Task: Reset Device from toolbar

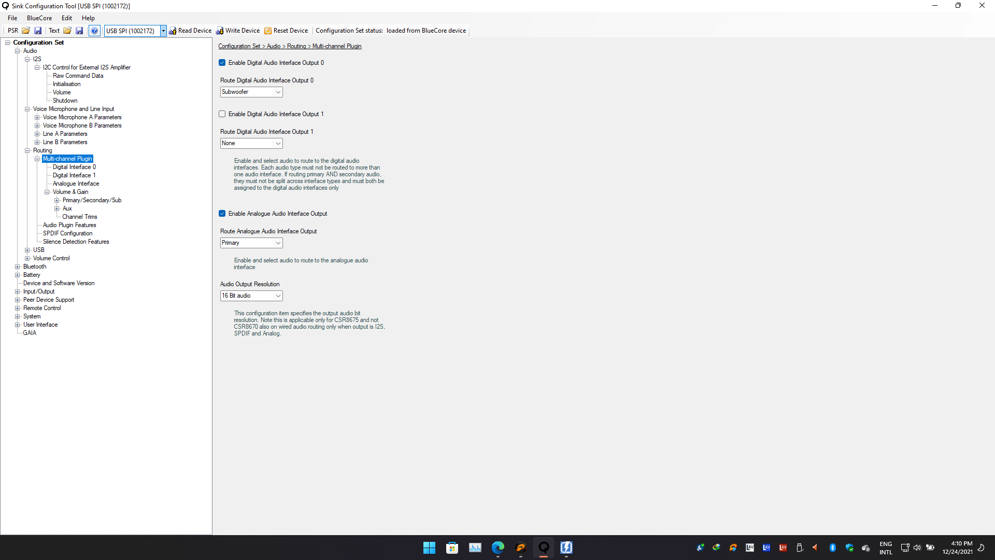Action: [x=286, y=31]
